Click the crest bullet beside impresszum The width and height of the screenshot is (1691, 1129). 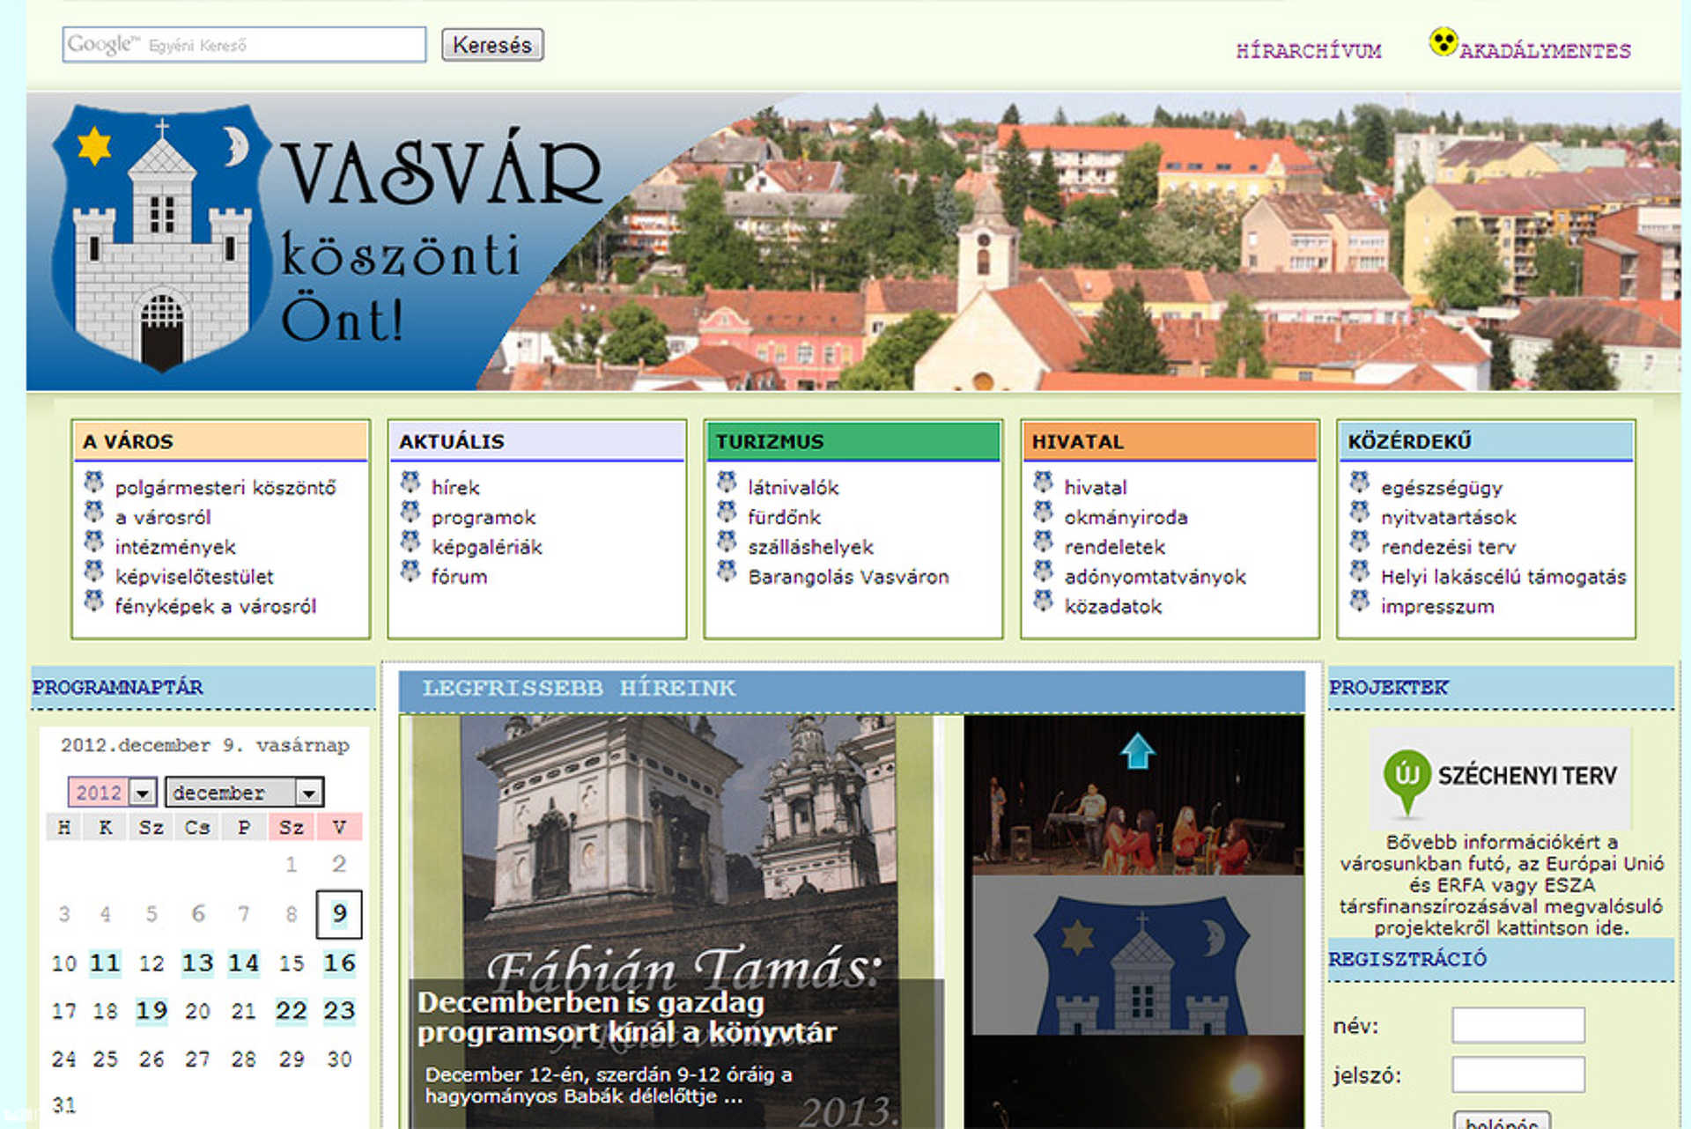coord(1360,601)
